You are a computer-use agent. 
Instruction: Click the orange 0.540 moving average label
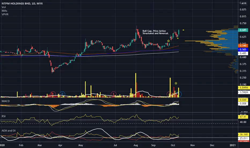243,45
